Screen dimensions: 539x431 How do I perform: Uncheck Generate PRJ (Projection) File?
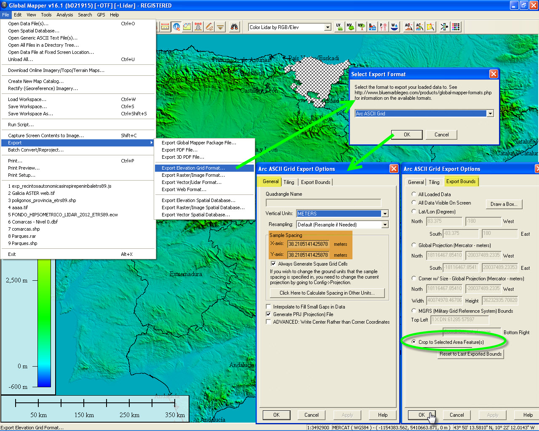[268, 314]
